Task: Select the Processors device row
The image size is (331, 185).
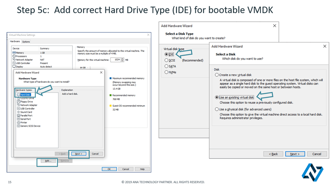Action: click(x=22, y=56)
